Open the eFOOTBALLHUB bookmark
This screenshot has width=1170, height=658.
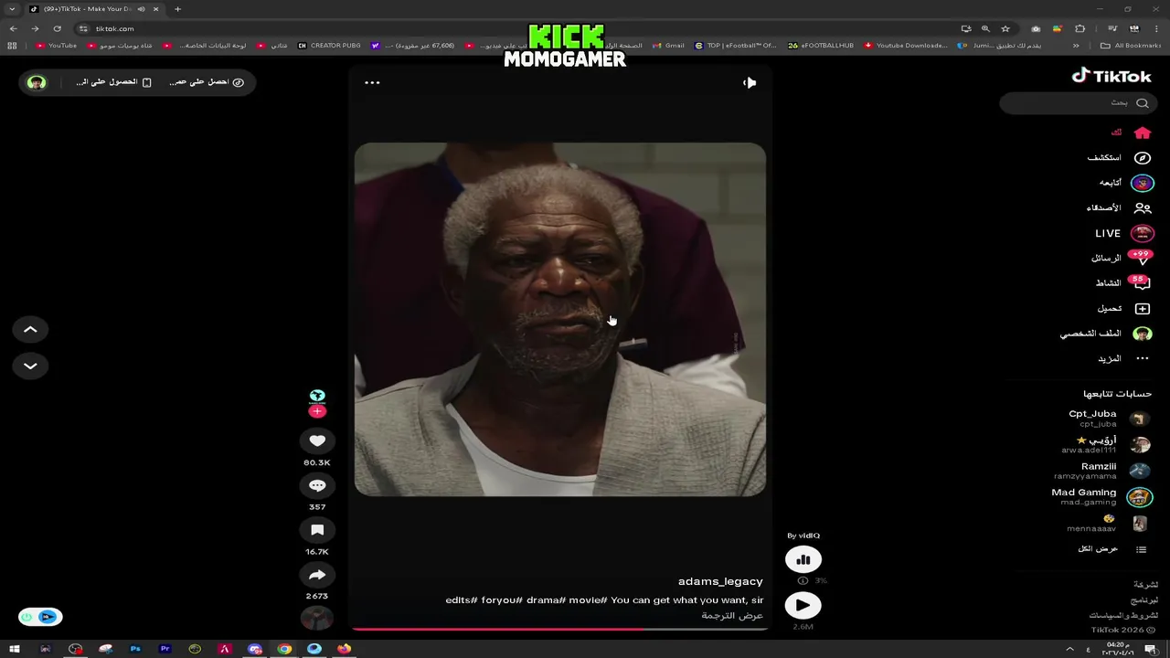[821, 46]
